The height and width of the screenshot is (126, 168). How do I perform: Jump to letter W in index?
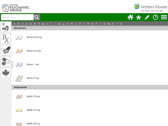point(109,24)
